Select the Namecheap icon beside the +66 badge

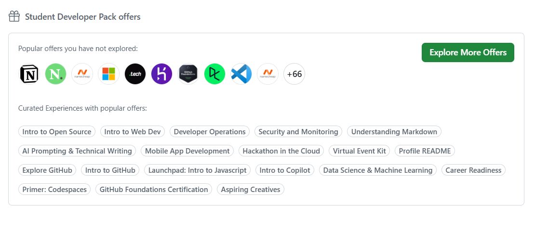click(x=268, y=74)
